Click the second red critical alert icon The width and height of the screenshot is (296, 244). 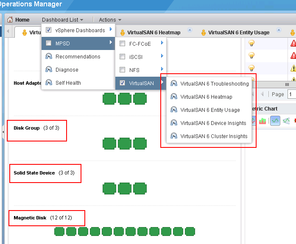pyautogui.click(x=293, y=55)
